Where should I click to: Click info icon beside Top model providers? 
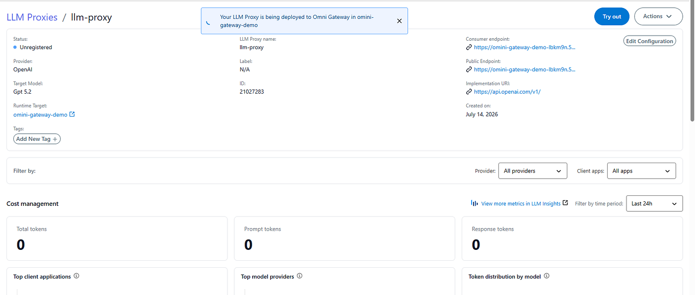(x=299, y=276)
